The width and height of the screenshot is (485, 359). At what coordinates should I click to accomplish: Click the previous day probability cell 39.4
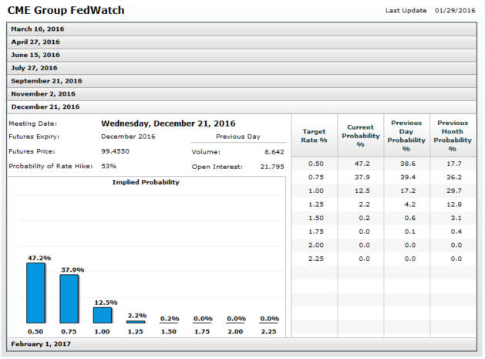408,178
